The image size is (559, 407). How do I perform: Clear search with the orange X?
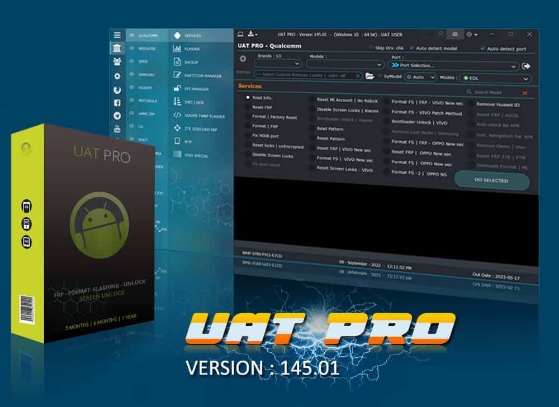525,93
